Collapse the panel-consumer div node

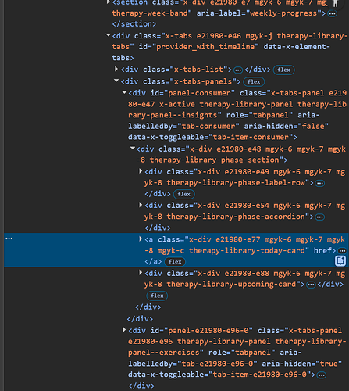coord(124,93)
